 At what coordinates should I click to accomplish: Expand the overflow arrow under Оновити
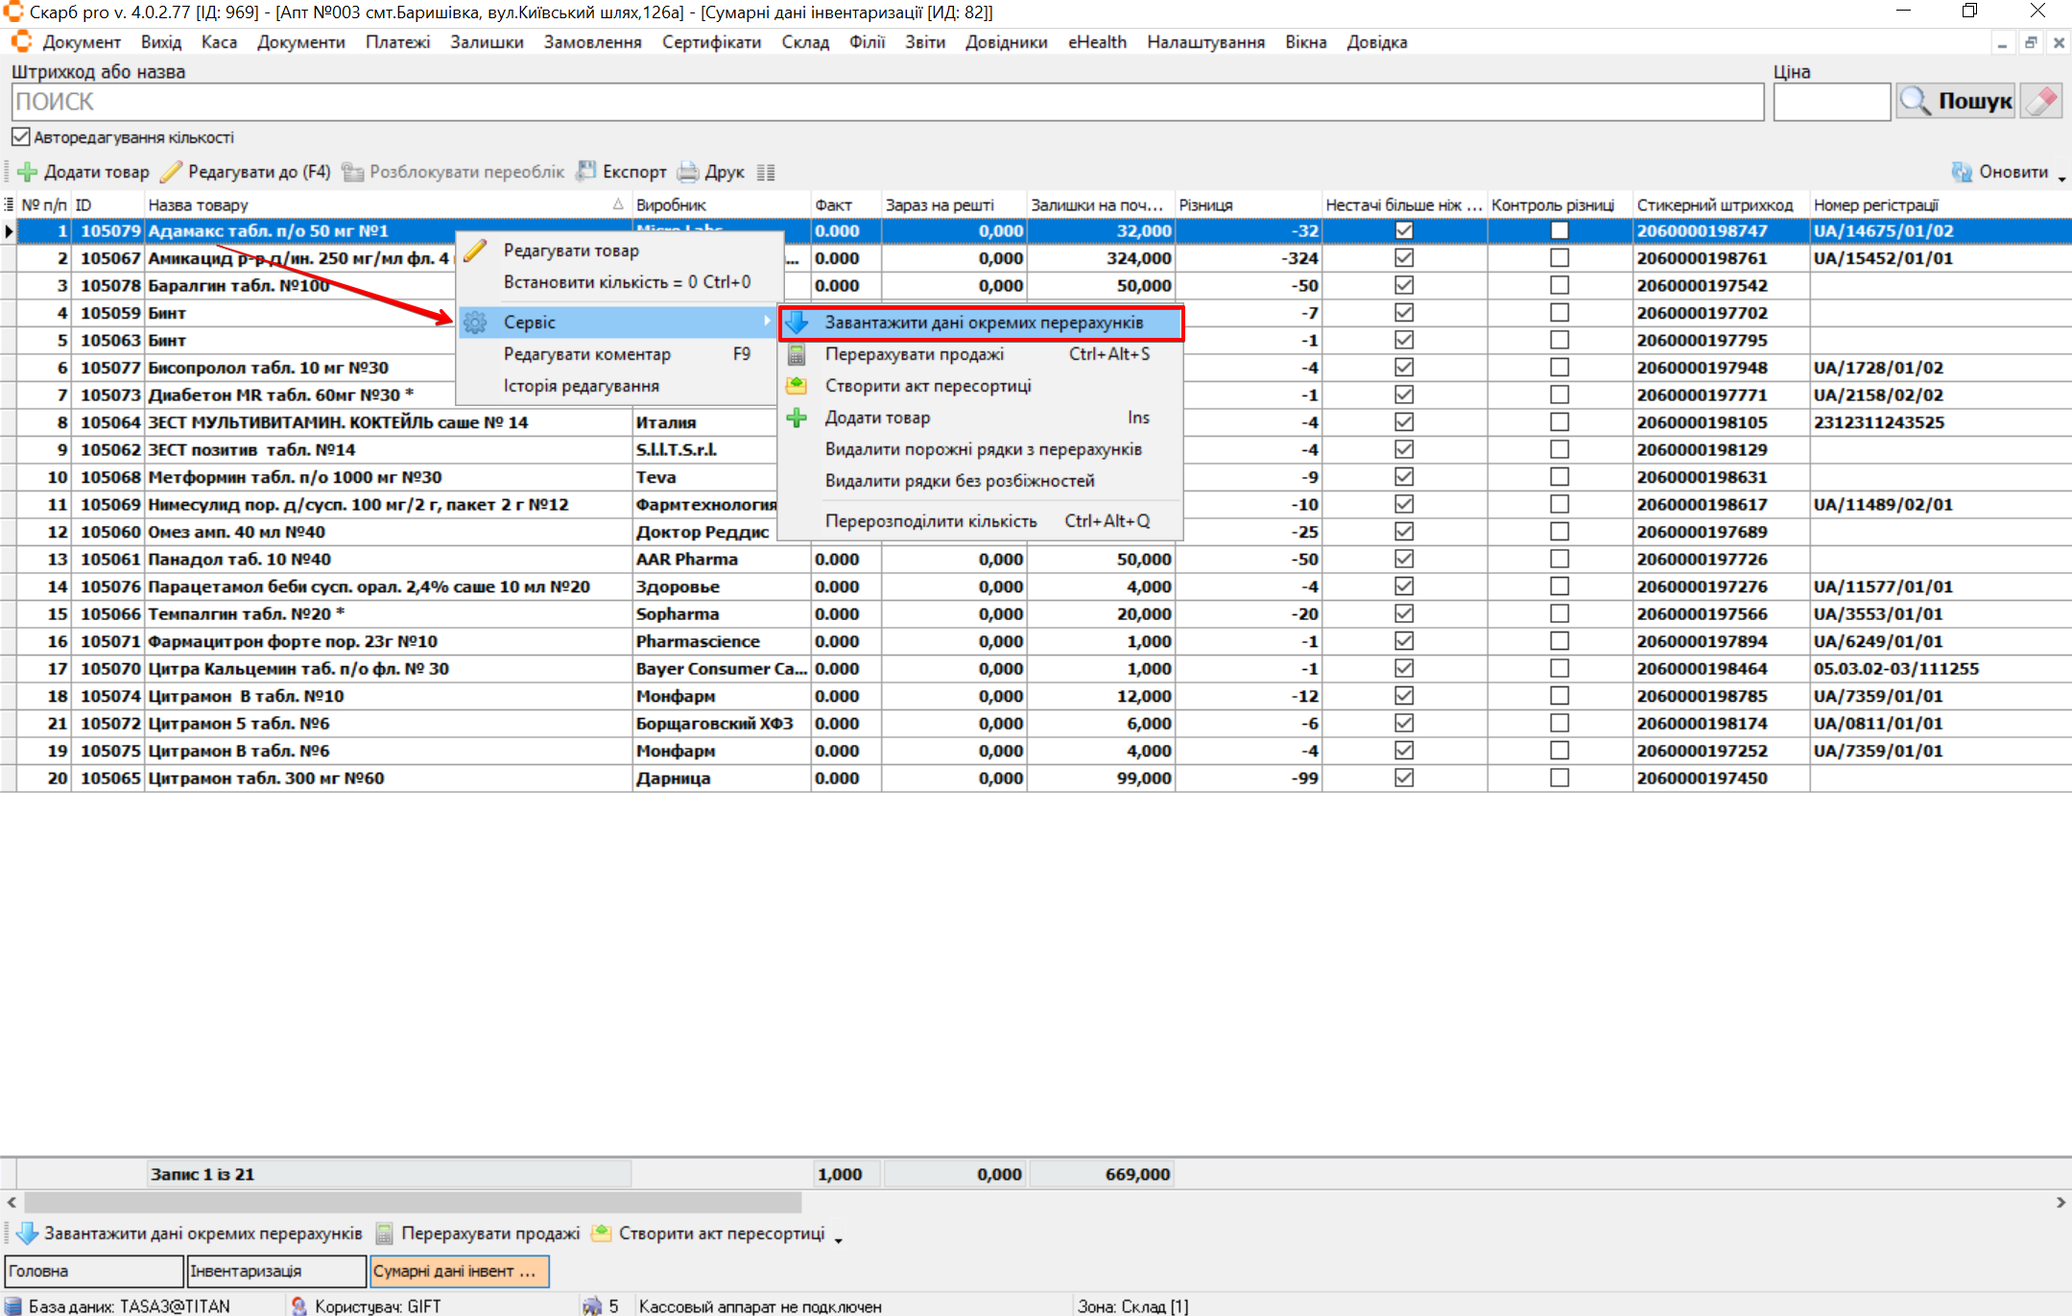coord(2061,179)
